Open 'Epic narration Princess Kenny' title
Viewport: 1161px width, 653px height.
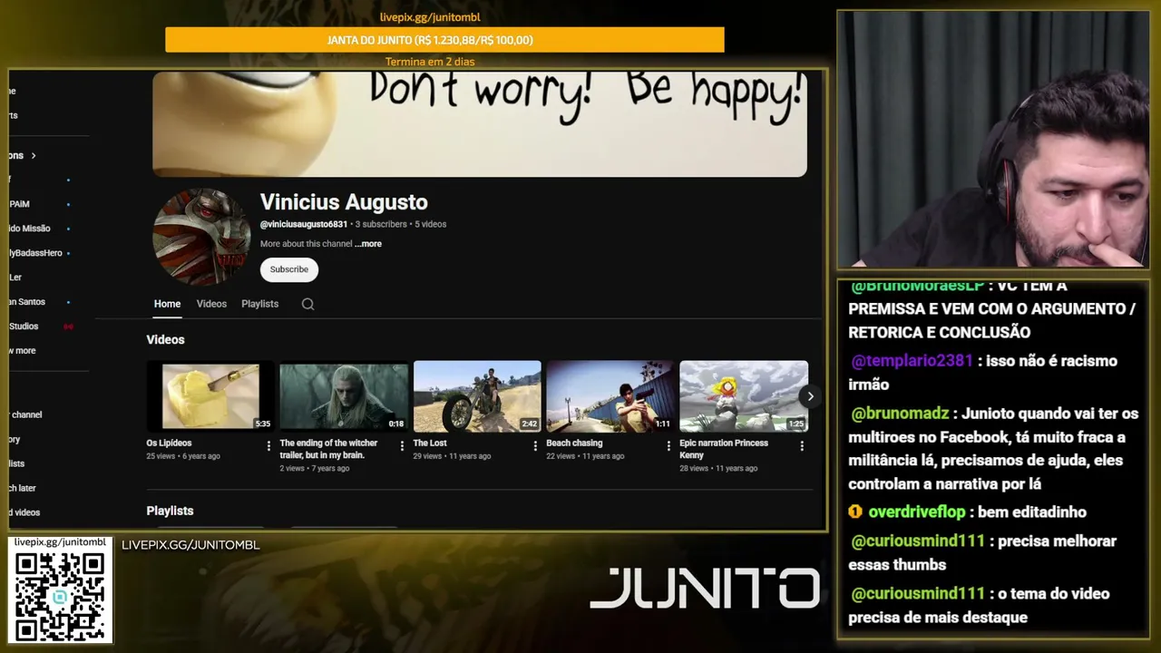(x=724, y=449)
